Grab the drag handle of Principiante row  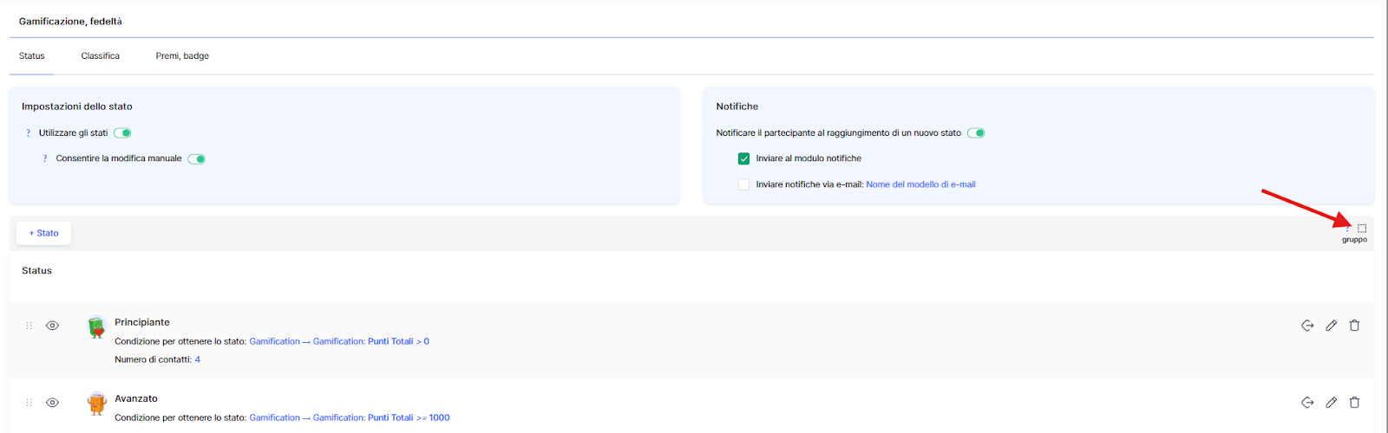point(29,326)
